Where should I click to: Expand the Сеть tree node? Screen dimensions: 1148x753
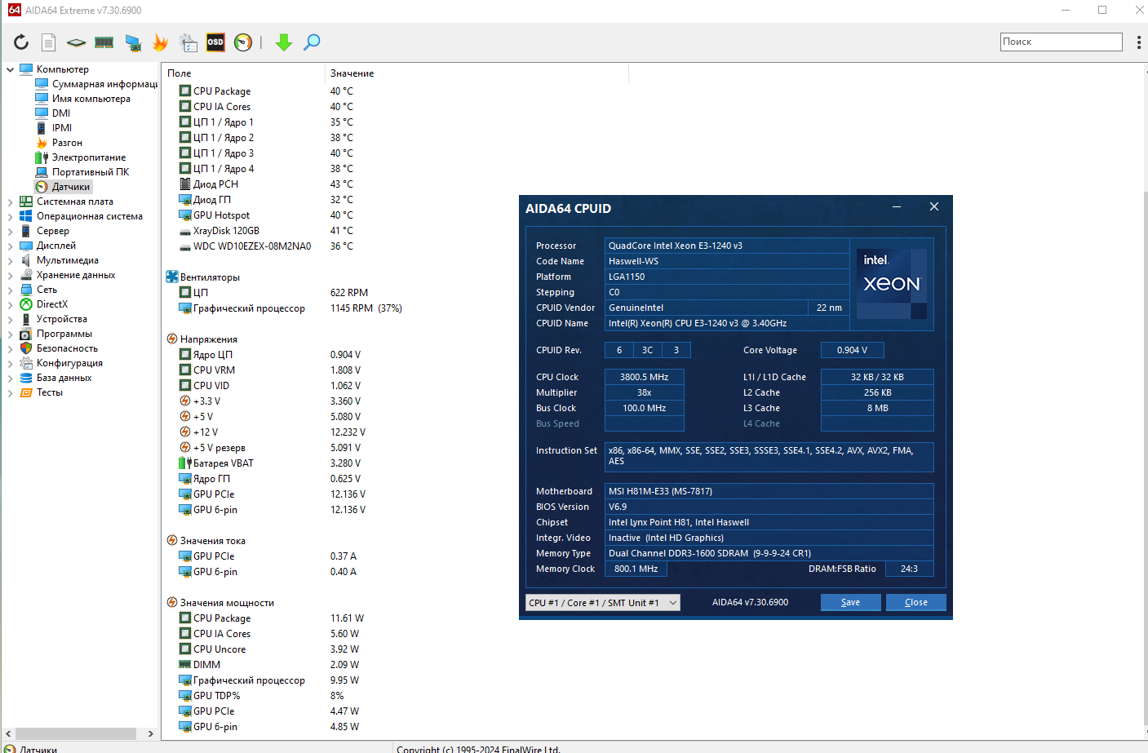pos(10,290)
